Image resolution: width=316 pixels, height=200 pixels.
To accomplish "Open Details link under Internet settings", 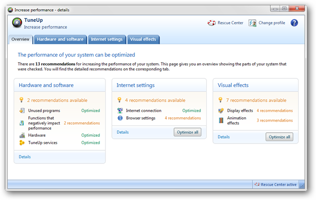I will coord(123,132).
